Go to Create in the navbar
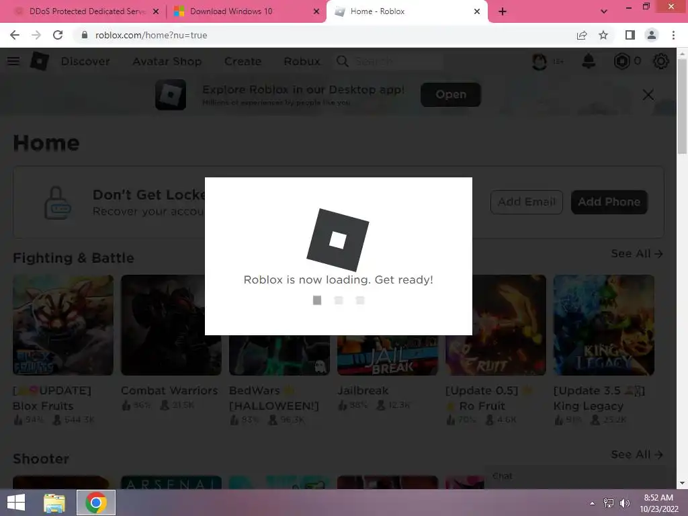Viewport: 688px width, 516px height. point(243,61)
